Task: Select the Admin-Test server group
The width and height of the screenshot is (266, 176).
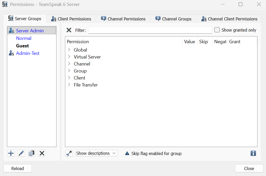Action: pos(28,53)
